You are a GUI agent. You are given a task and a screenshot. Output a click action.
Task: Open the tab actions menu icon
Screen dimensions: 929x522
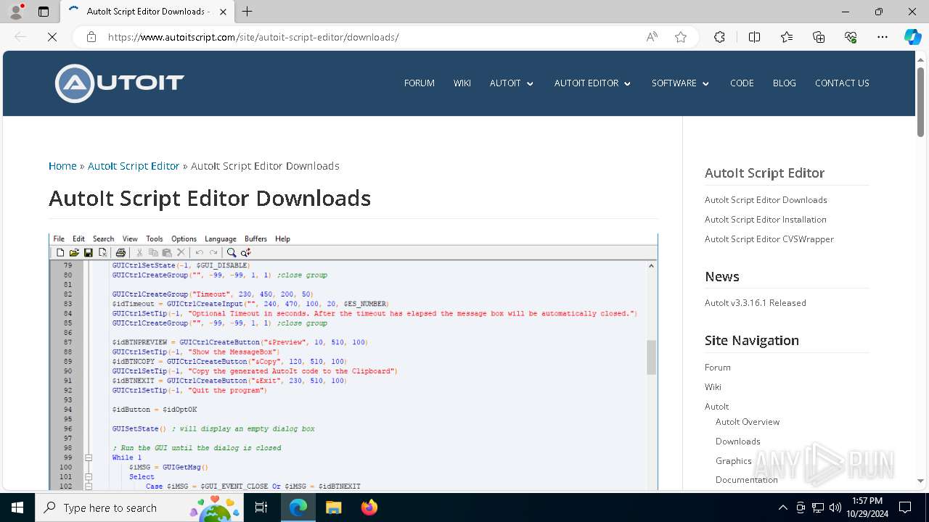coord(44,12)
